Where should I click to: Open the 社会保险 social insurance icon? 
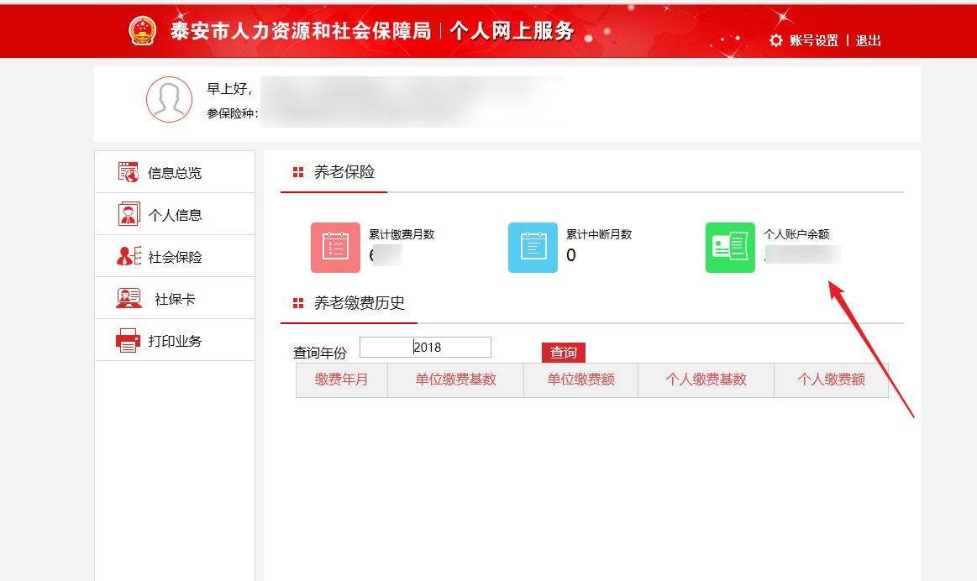coord(128,255)
